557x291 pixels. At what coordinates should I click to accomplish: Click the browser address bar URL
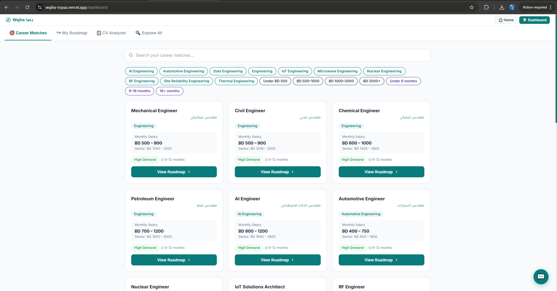(x=76, y=7)
